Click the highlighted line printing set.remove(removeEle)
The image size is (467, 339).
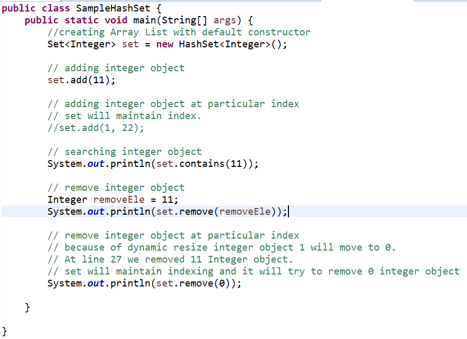167,212
